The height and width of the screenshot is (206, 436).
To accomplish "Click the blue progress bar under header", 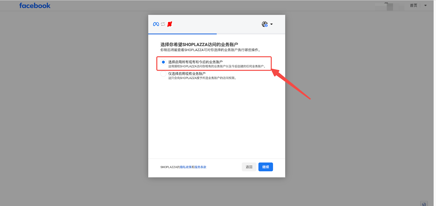I will tap(182, 34).
